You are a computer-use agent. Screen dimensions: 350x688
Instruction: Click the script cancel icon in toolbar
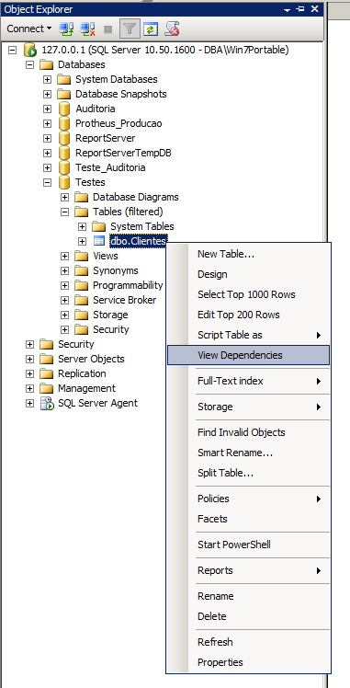[x=172, y=29]
